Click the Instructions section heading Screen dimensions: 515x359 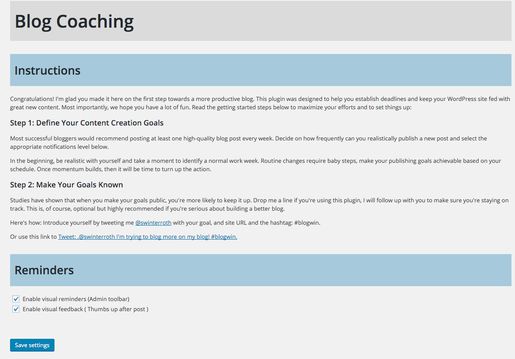point(47,70)
